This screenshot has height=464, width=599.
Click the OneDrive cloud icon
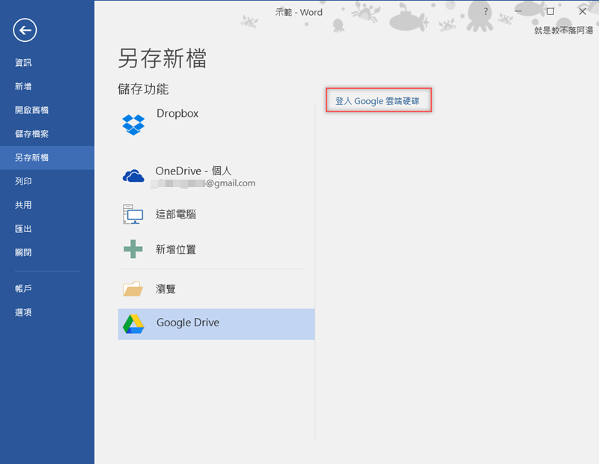(133, 176)
